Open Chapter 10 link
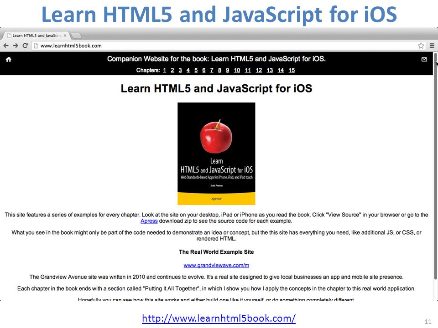 pos(237,70)
